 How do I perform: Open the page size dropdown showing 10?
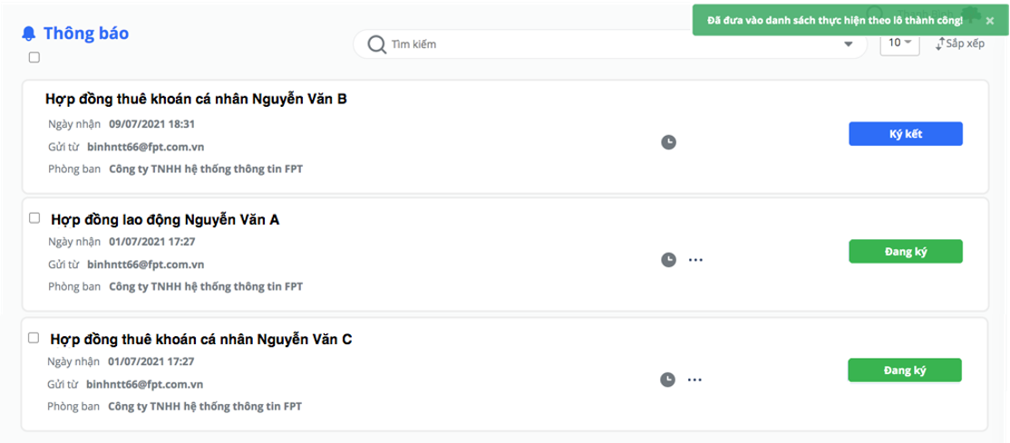pyautogui.click(x=900, y=43)
